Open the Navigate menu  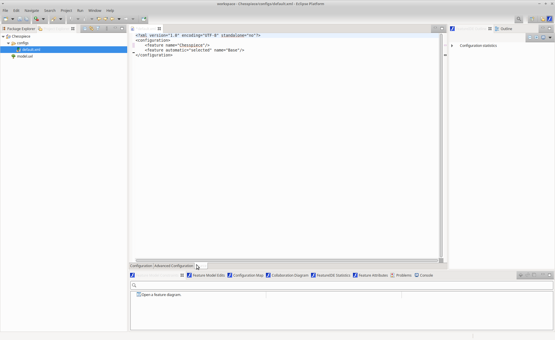pyautogui.click(x=32, y=10)
